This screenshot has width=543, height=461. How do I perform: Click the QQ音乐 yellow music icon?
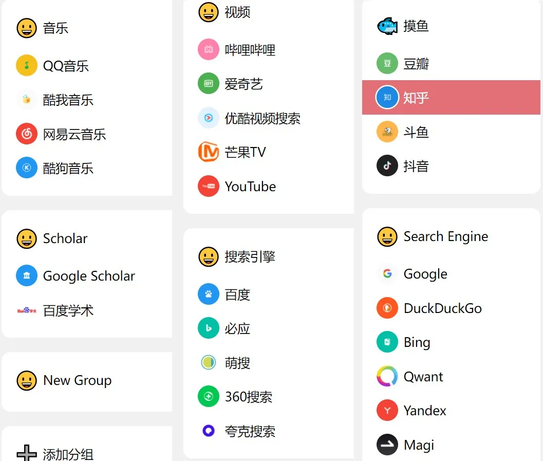pos(27,65)
